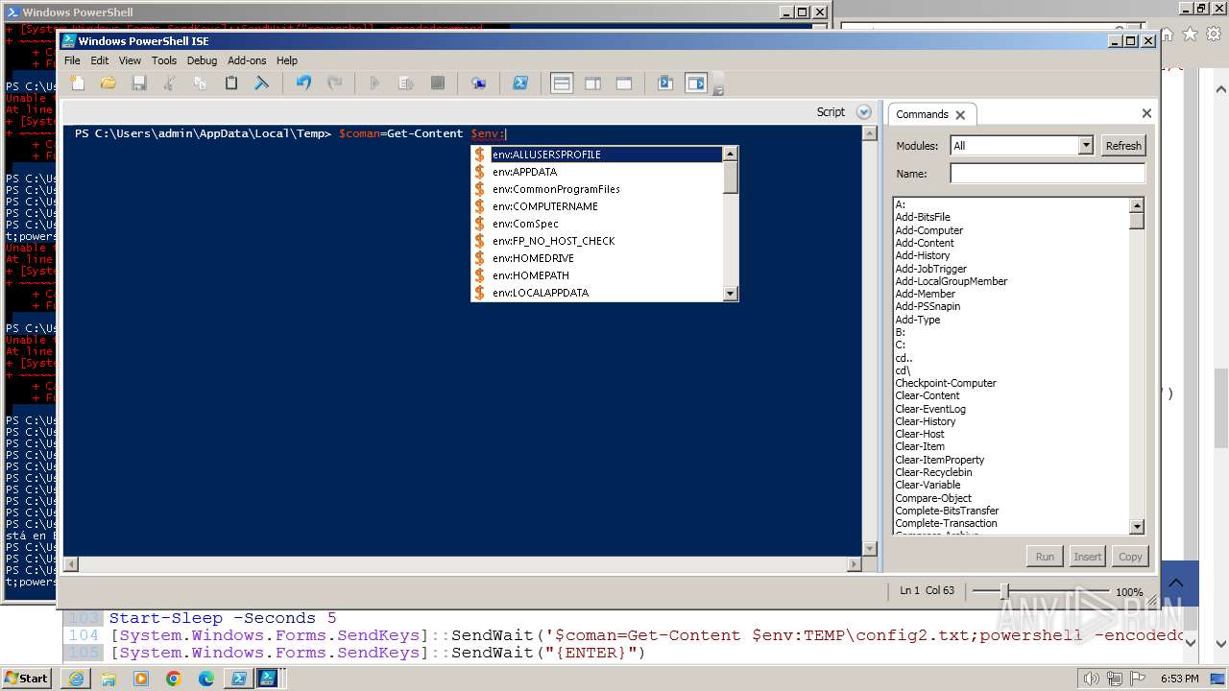The width and height of the screenshot is (1229, 691).
Task: Click the Insert button in Commands pane
Action: (x=1087, y=557)
